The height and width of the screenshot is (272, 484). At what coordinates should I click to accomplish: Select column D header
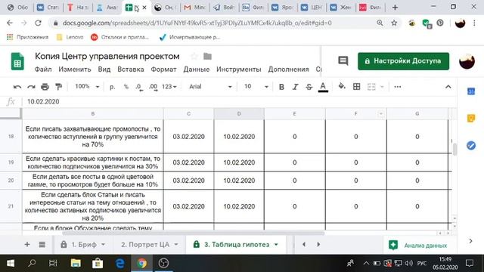coord(239,114)
